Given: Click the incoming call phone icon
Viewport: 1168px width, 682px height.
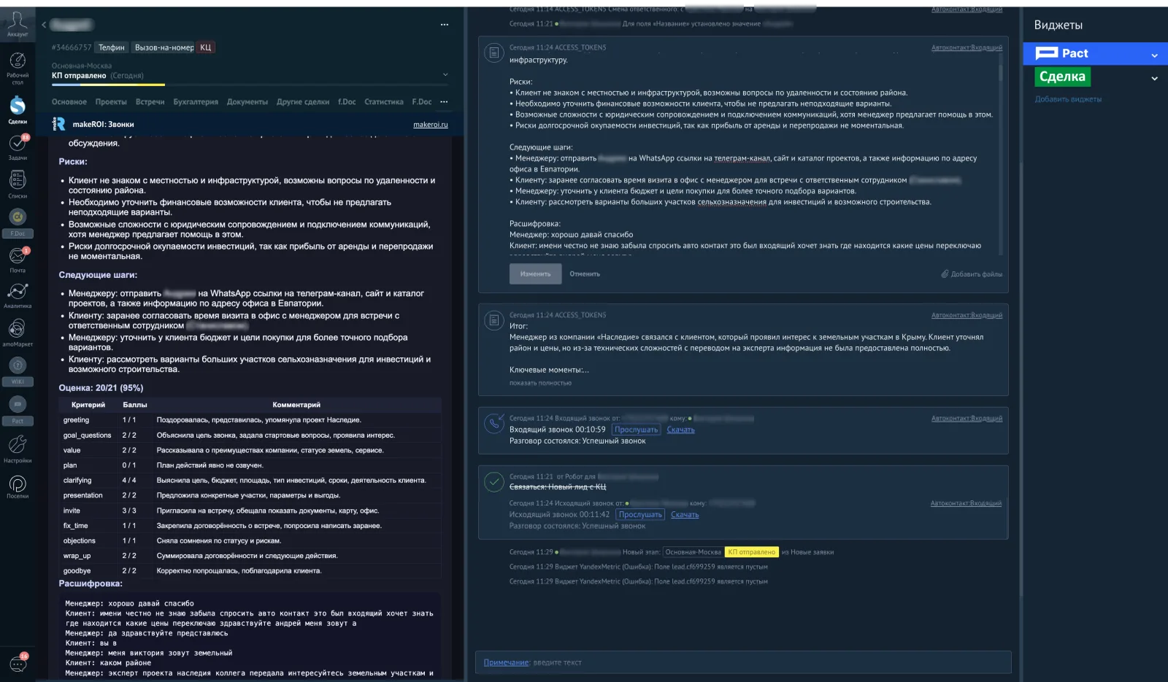Looking at the screenshot, I should tap(494, 422).
